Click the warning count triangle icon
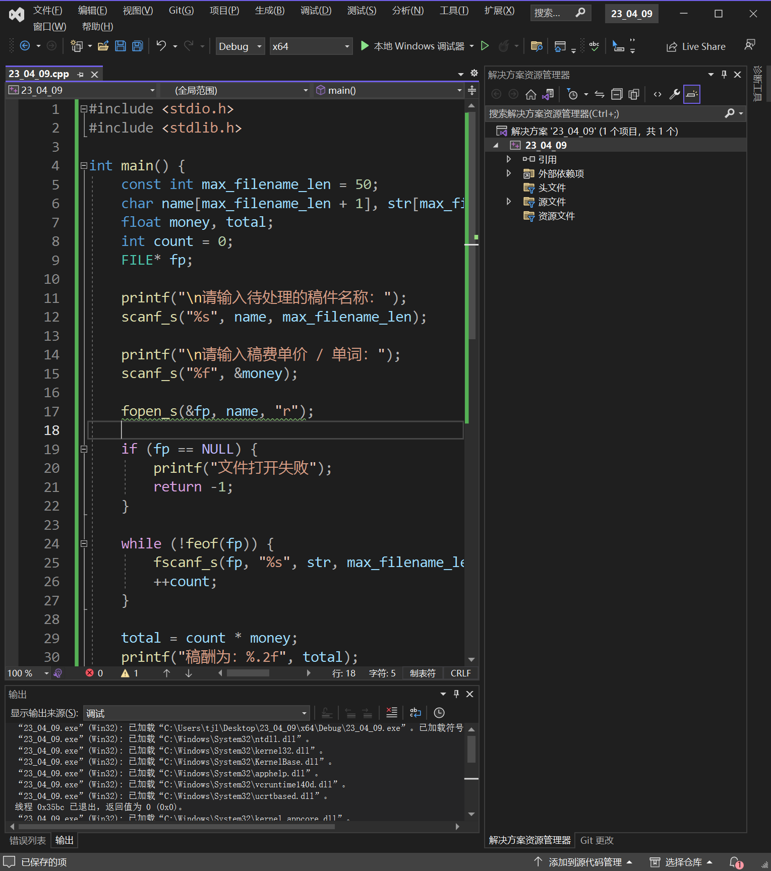The image size is (771, 871). click(x=125, y=673)
